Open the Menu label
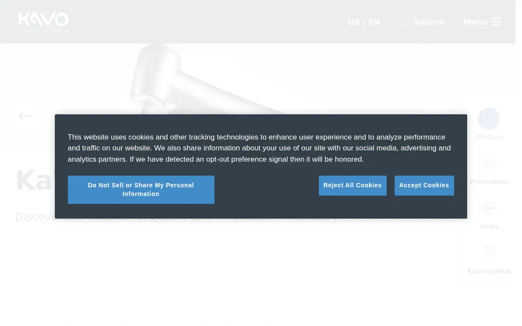522x326 pixels. (x=475, y=22)
